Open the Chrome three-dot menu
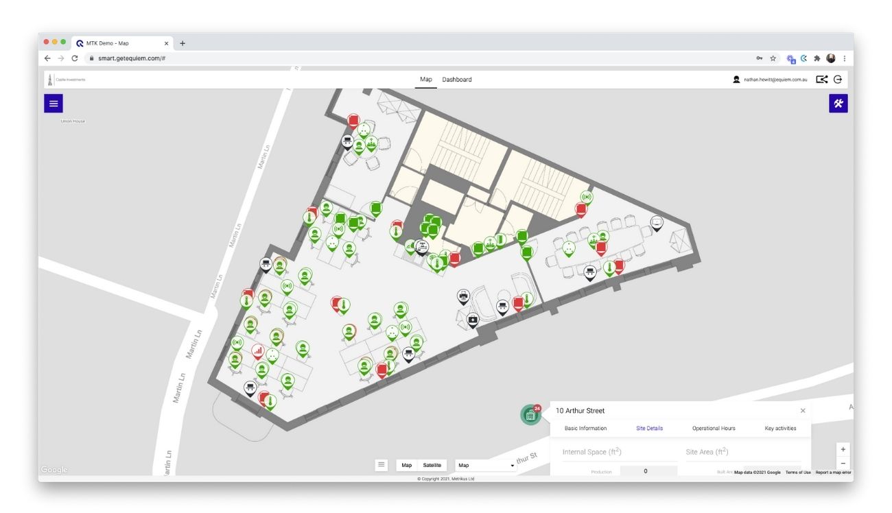The width and height of the screenshot is (892, 513). point(845,59)
